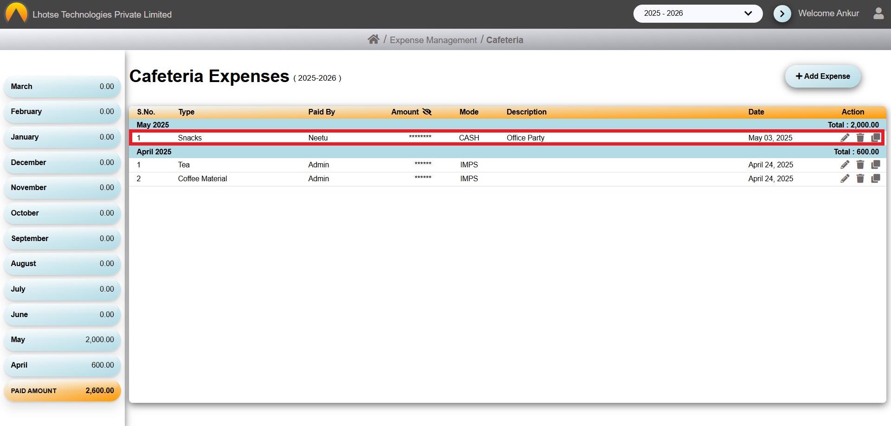
Task: Choose September month entry
Action: tap(62, 239)
